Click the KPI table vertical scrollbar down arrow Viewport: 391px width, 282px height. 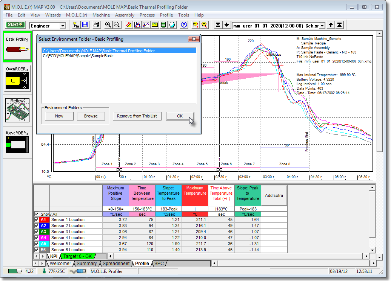(x=372, y=250)
